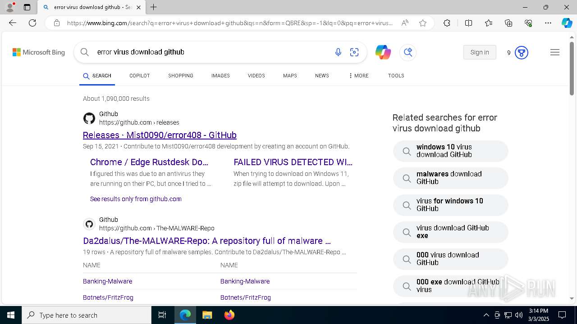
Task: Open the Windows Start menu
Action: [x=11, y=315]
